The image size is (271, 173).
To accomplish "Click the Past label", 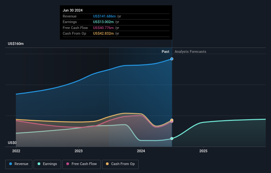I will point(165,52).
